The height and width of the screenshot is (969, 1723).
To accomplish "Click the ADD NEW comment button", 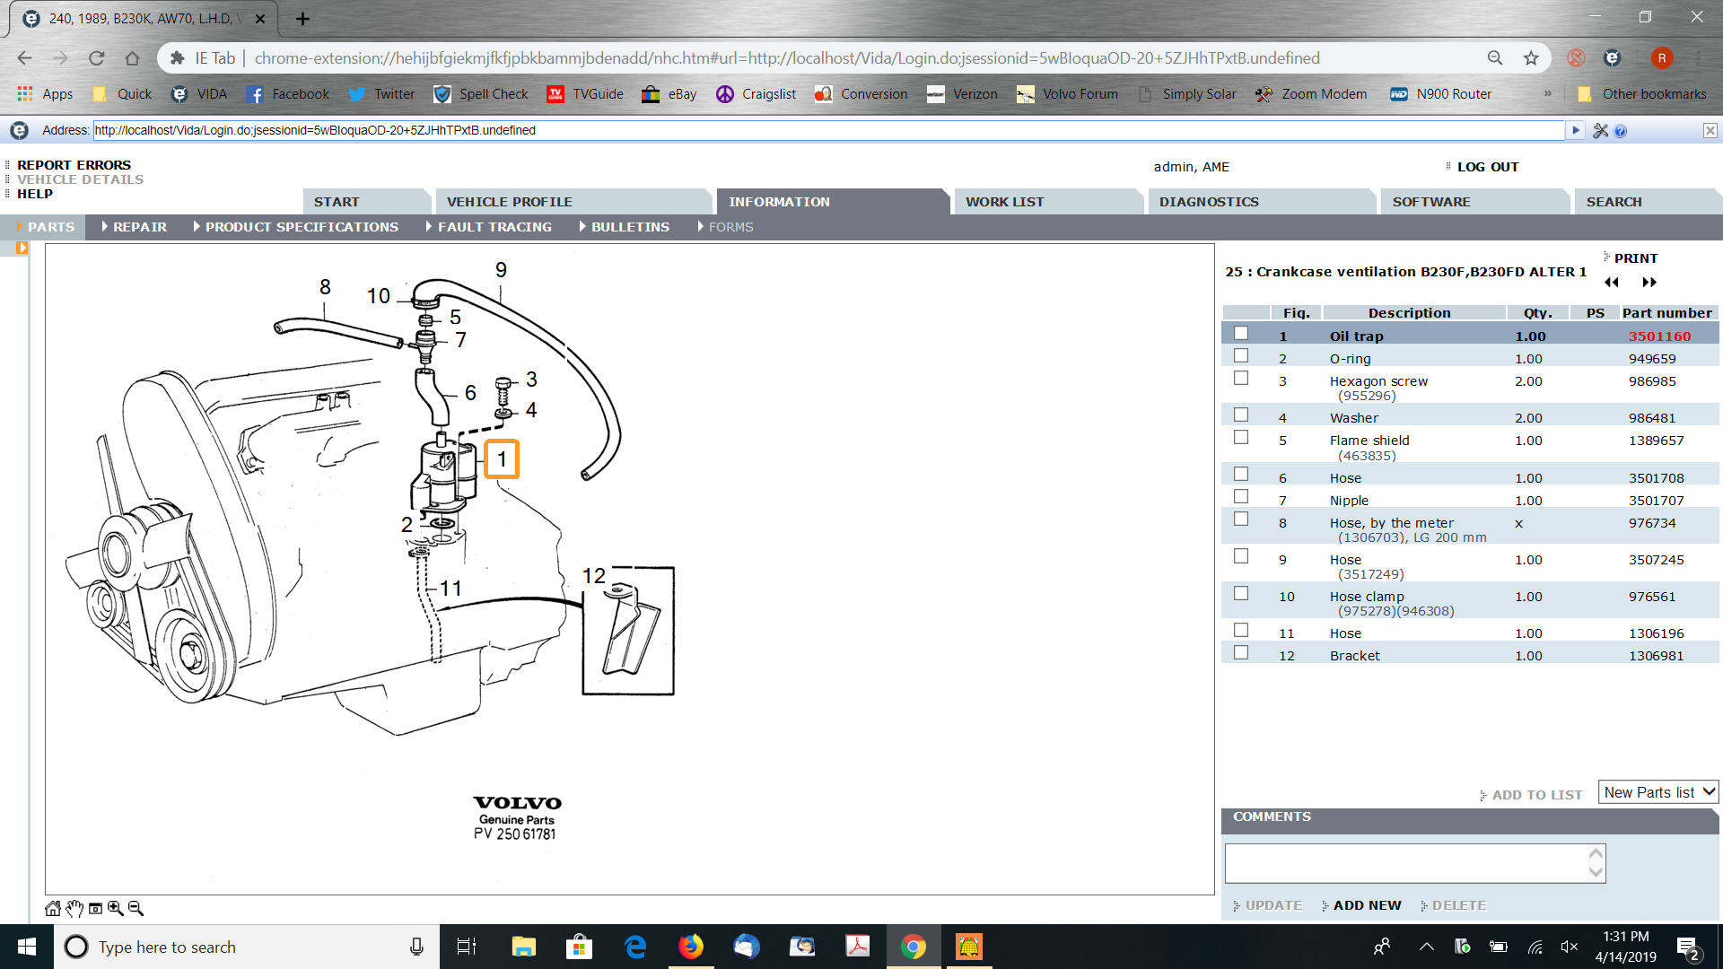I will (x=1366, y=905).
